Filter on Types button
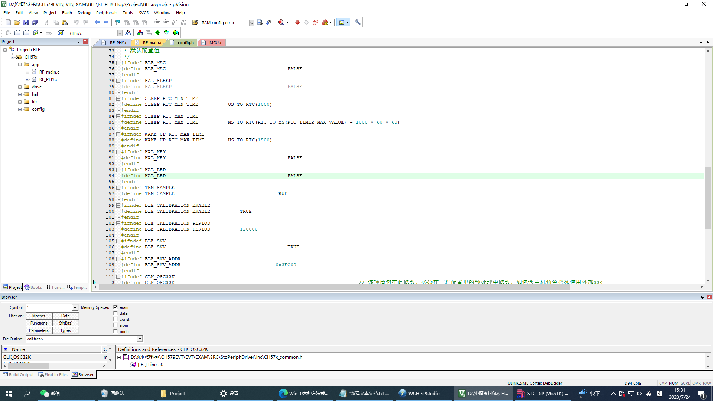This screenshot has width=713, height=401. pyautogui.click(x=65, y=330)
